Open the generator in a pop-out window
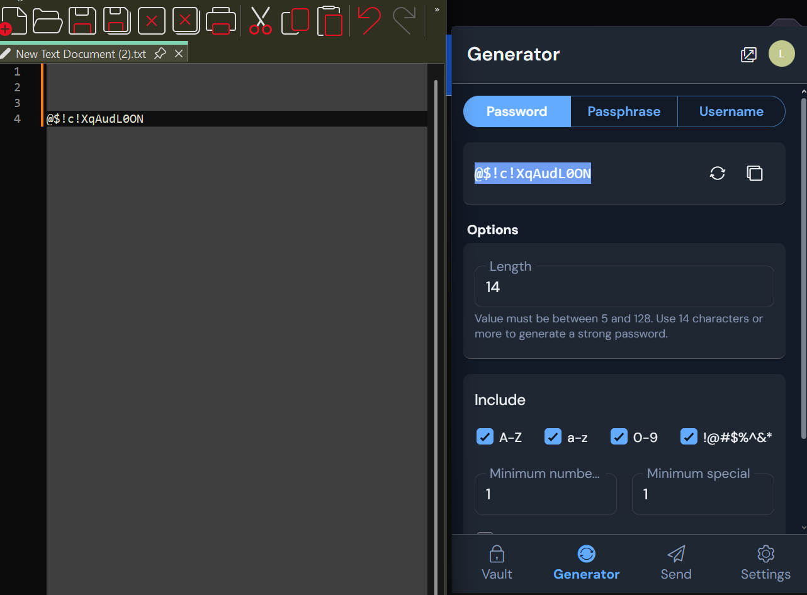 [748, 55]
